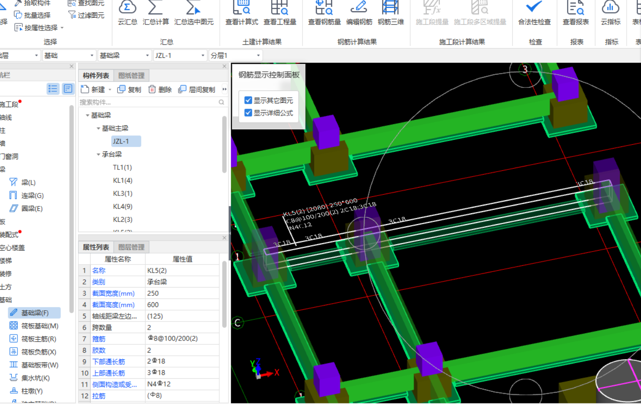This screenshot has height=404, width=641.
Task: Select TL1(1) in component list
Action: 122,167
